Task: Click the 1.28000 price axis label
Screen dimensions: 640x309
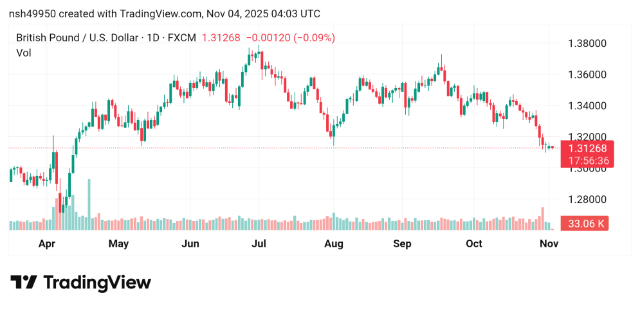Action: click(x=587, y=199)
